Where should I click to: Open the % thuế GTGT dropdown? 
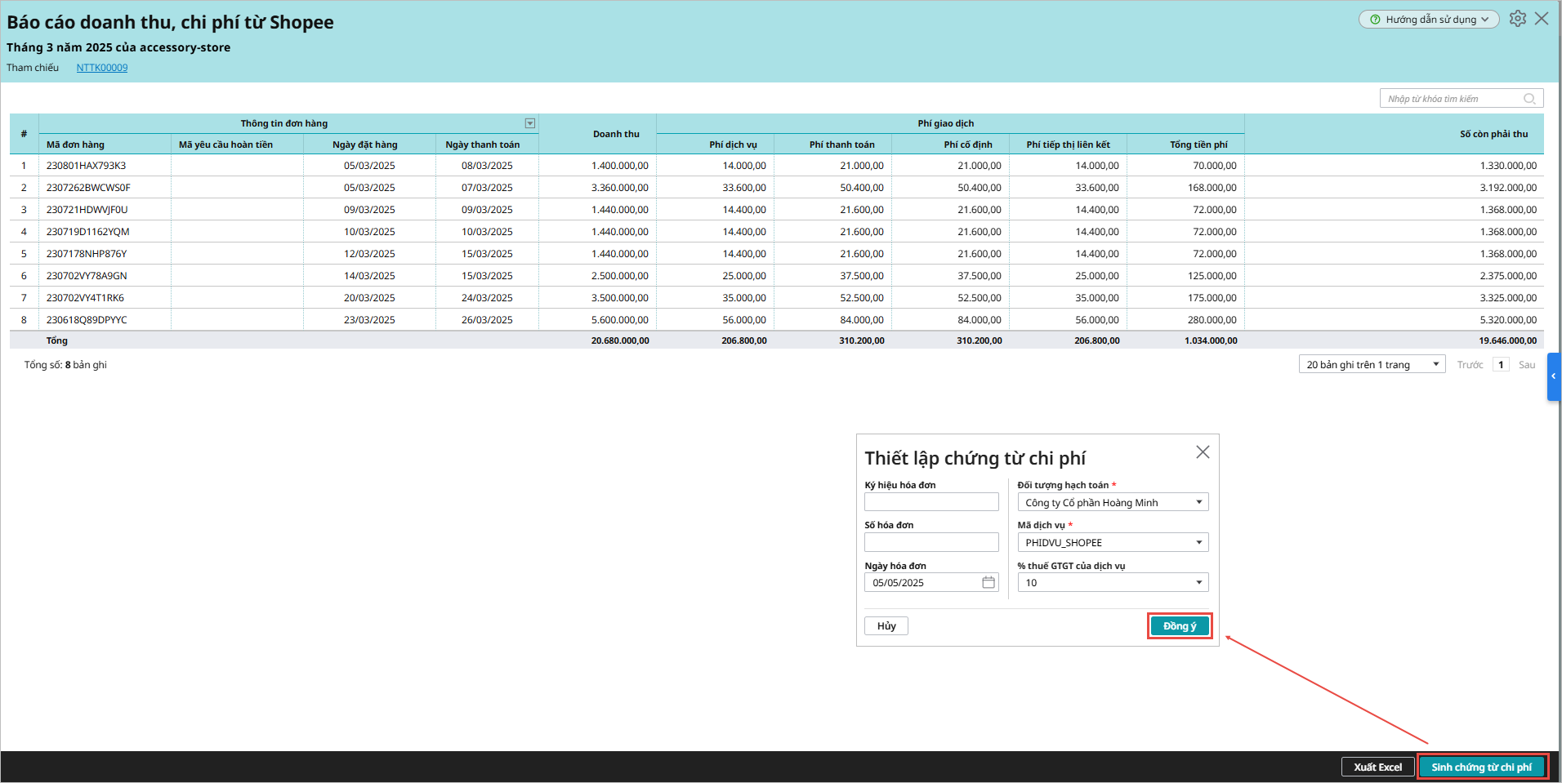coord(1198,582)
